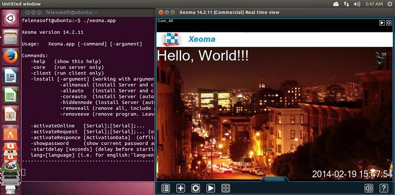The image size is (395, 195).
Task: Open the system gear menu in panel
Action: tap(390, 4)
